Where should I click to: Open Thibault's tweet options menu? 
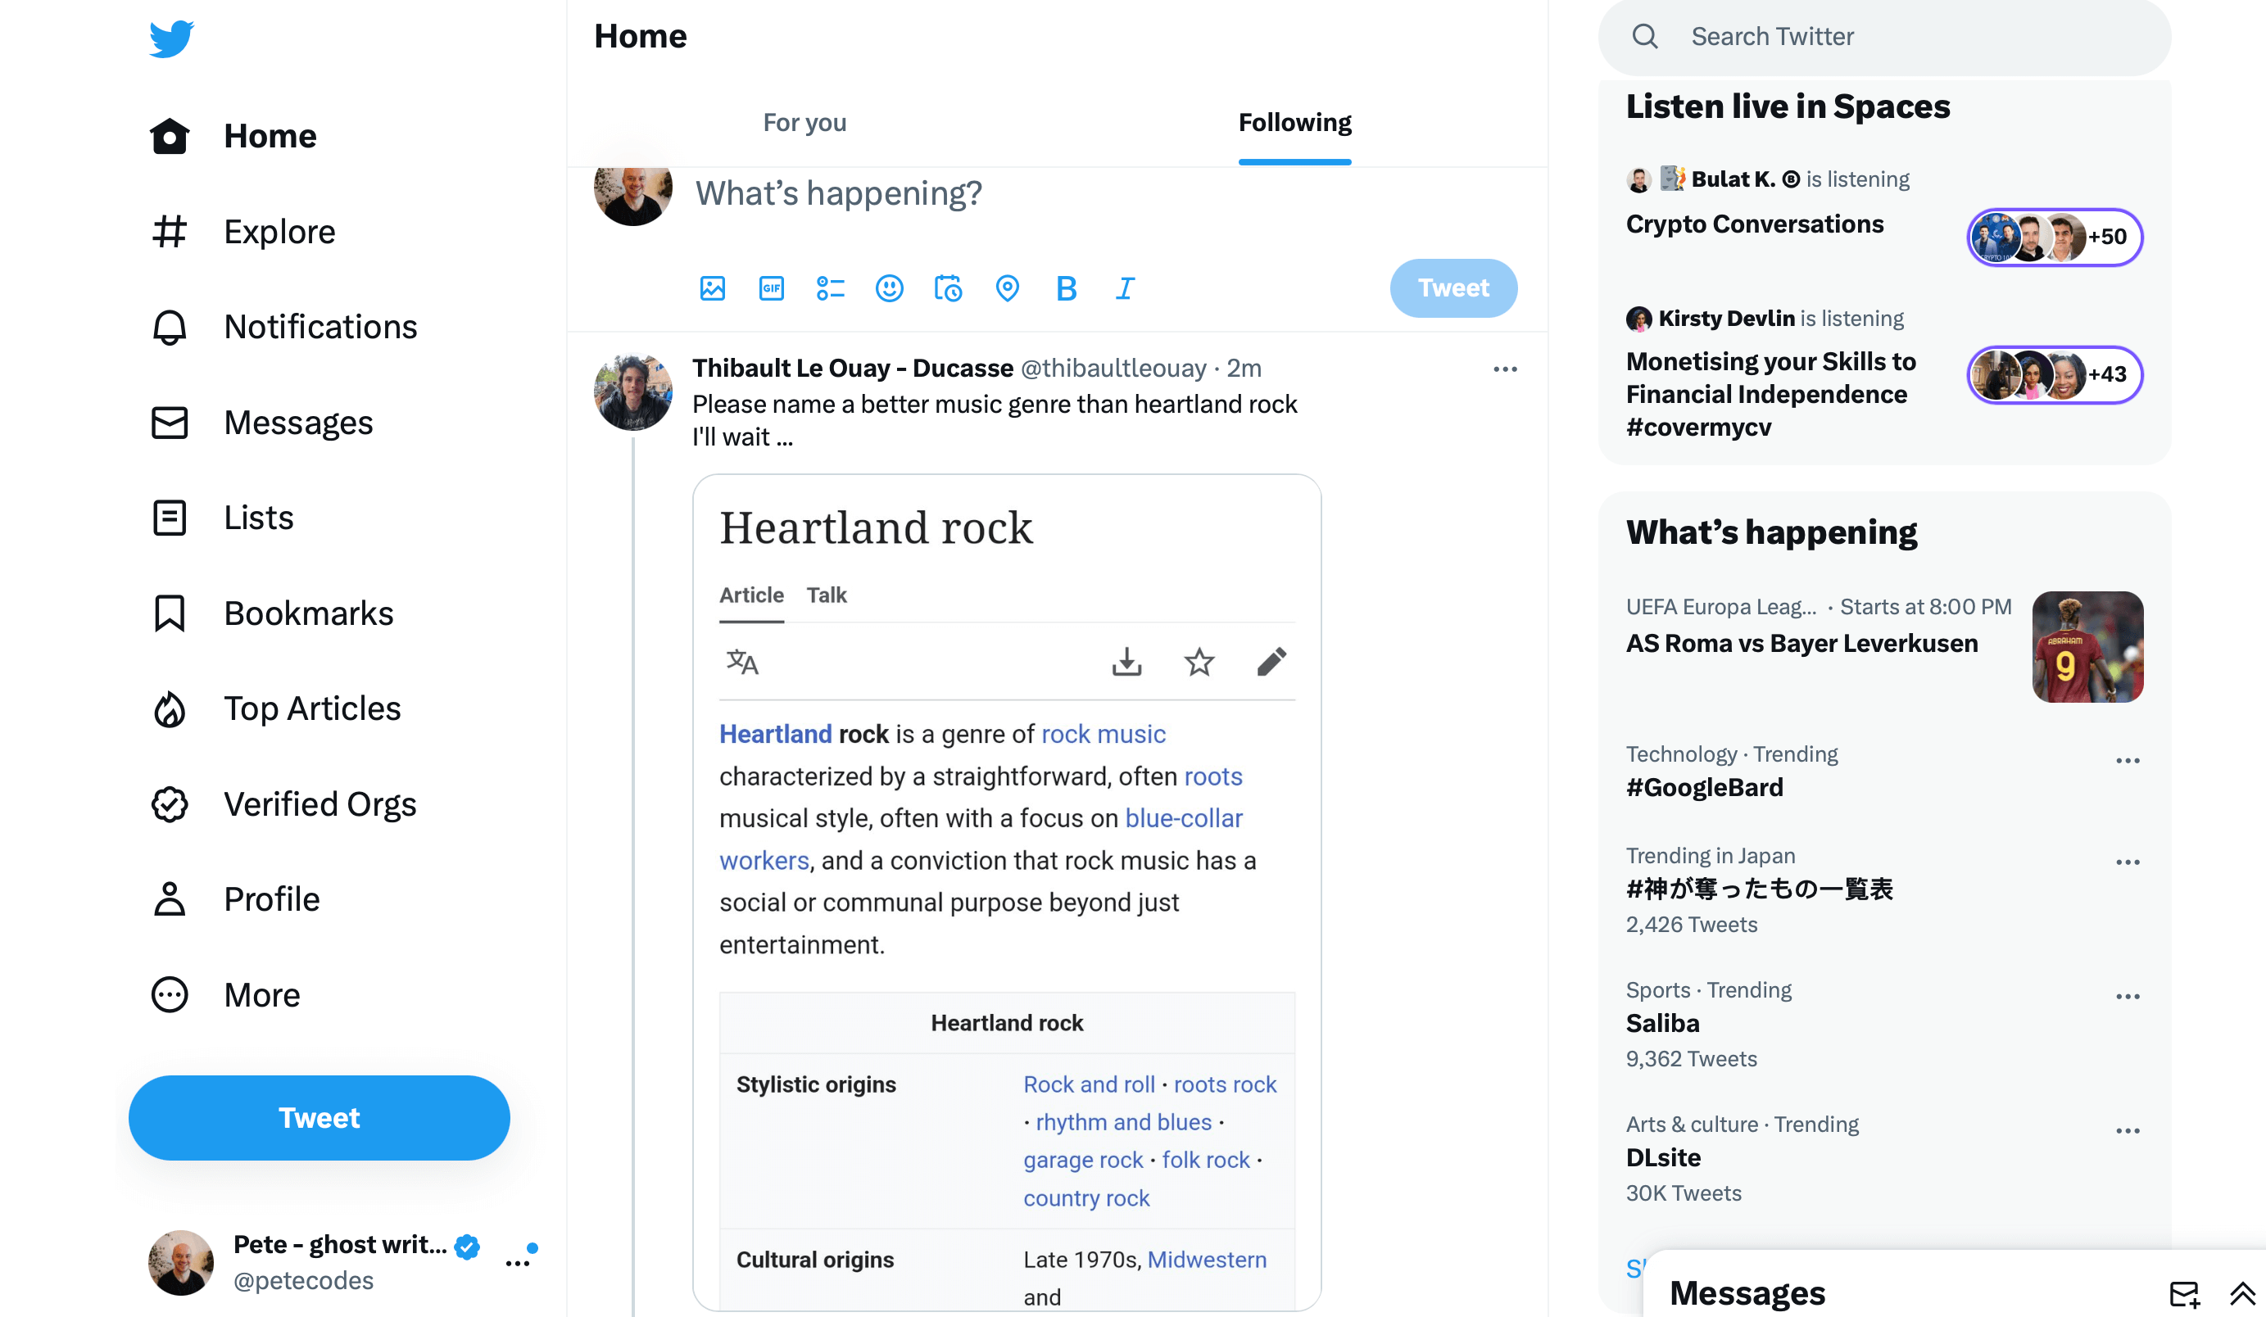click(x=1506, y=369)
